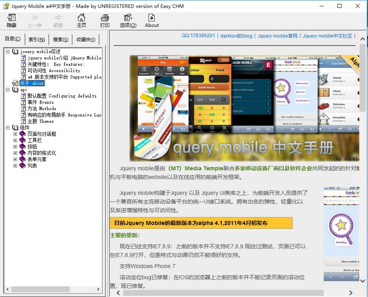Click purple book icon for 工具栏

pyautogui.click(x=23, y=140)
